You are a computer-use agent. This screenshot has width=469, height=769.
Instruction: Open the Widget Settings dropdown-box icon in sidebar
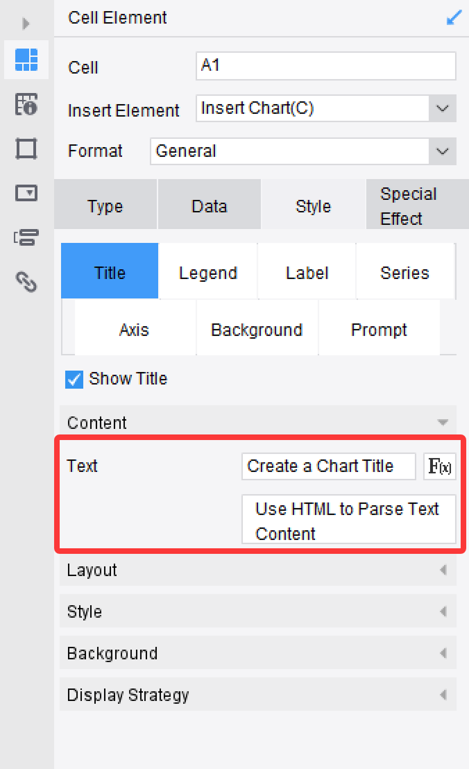click(x=26, y=193)
